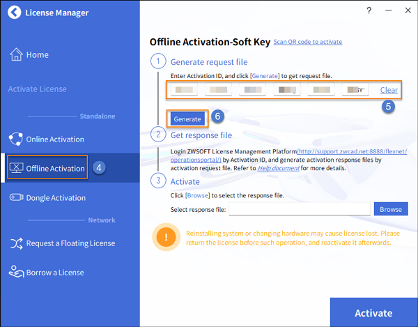Clear the Activation ID fields
418x327 pixels.
(389, 90)
